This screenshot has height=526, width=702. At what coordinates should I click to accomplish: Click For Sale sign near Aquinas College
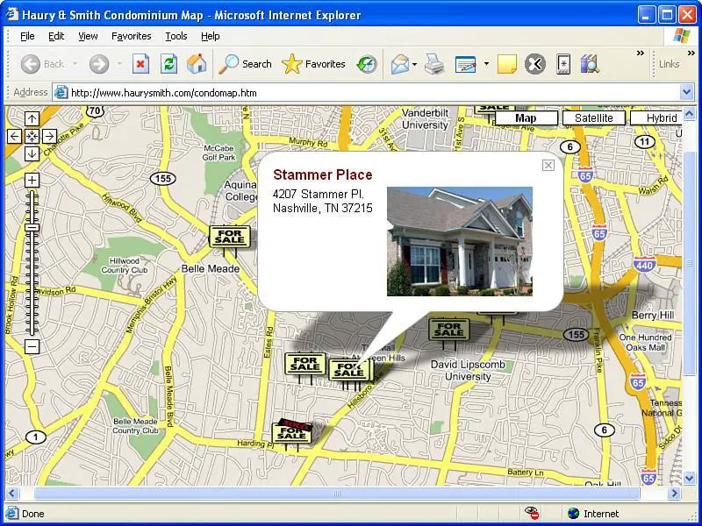point(229,238)
